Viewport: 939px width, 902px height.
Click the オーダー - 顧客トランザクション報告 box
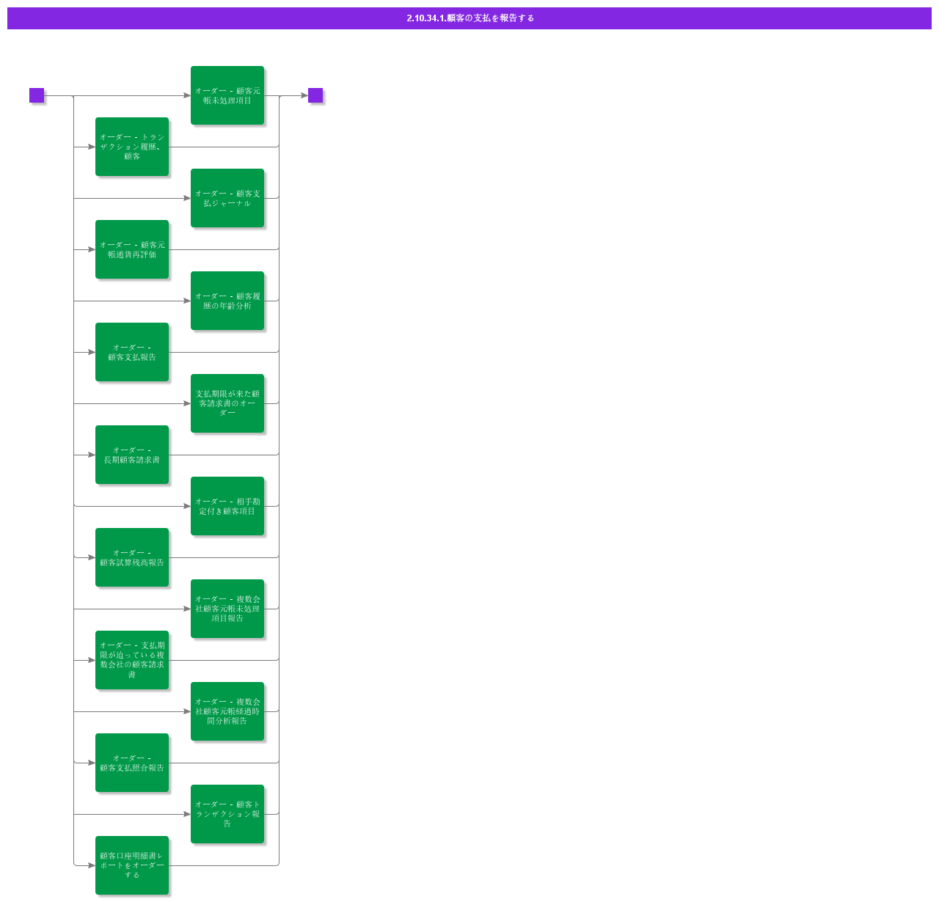227,814
